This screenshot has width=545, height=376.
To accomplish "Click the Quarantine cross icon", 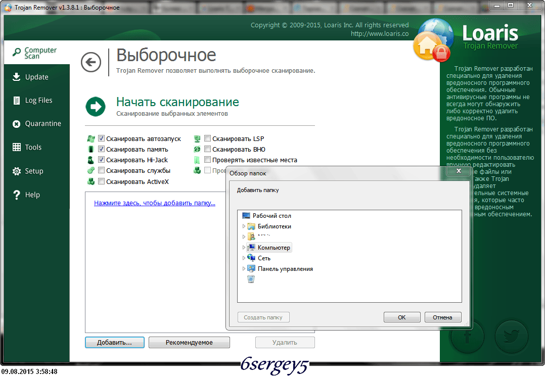I will tap(16, 124).
